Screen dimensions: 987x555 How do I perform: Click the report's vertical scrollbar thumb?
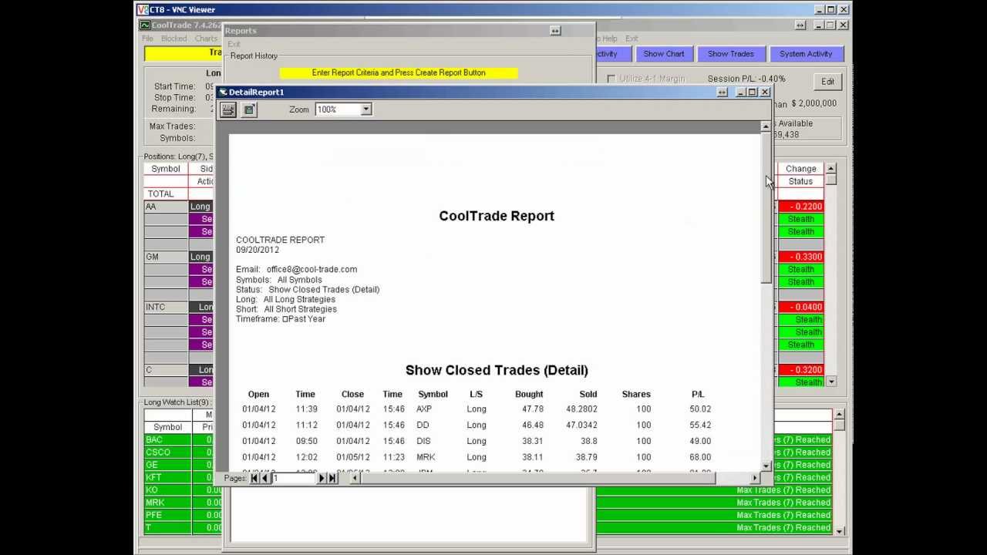766,207
